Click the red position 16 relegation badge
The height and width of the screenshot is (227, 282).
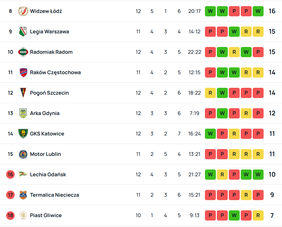click(x=10, y=175)
